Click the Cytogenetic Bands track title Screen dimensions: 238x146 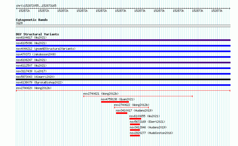[x=32, y=20]
